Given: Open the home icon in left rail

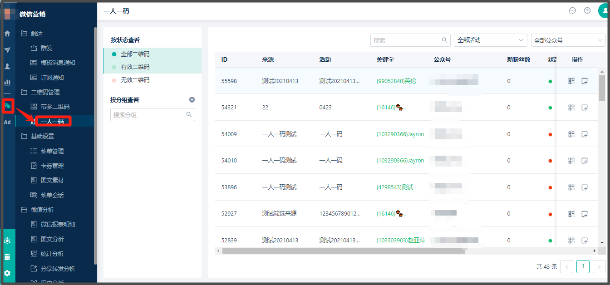Looking at the screenshot, I should [7, 34].
